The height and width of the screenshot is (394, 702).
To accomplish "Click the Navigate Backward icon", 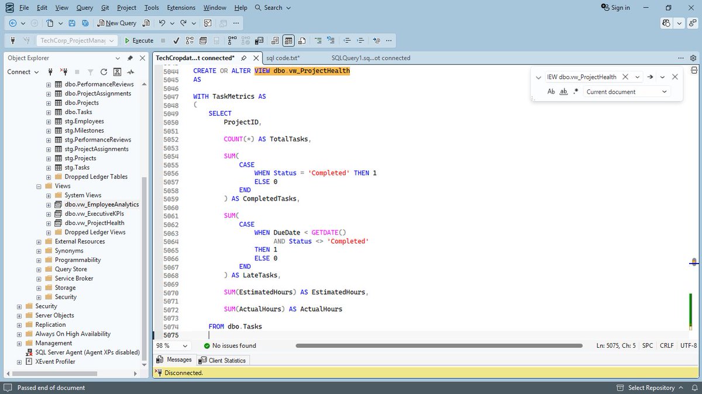I will (x=13, y=23).
